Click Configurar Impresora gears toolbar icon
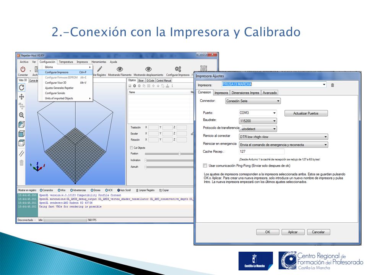 (178, 69)
